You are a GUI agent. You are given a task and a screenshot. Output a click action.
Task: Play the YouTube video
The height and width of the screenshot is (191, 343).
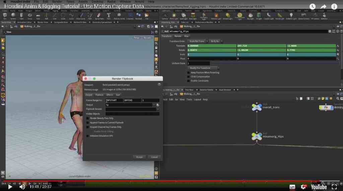10,187
